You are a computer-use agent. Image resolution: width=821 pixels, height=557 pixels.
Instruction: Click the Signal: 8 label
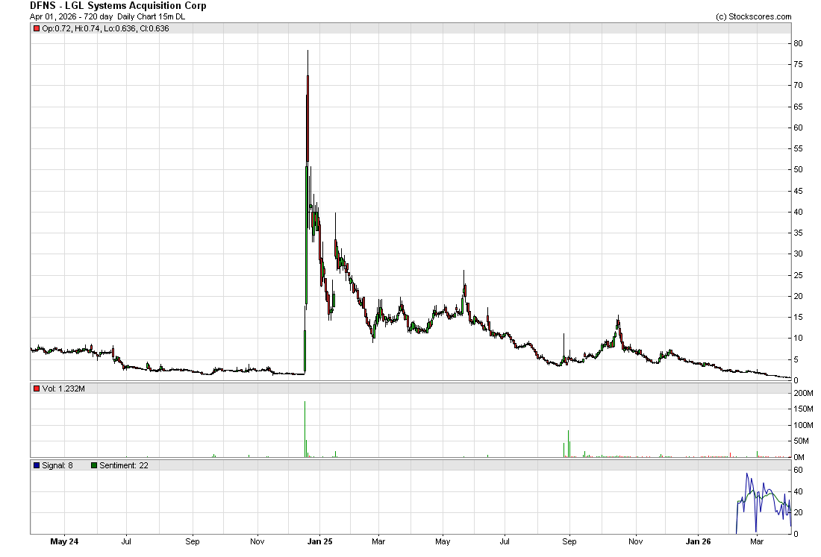57,465
